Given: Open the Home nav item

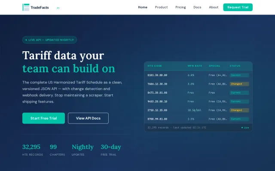Looking at the screenshot, I should click(x=143, y=7).
